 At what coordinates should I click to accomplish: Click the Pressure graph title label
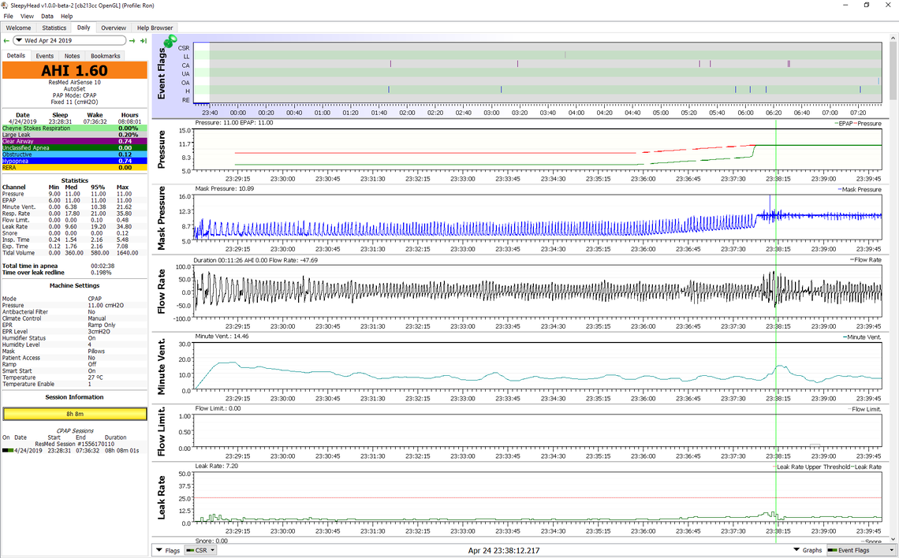[x=161, y=150]
